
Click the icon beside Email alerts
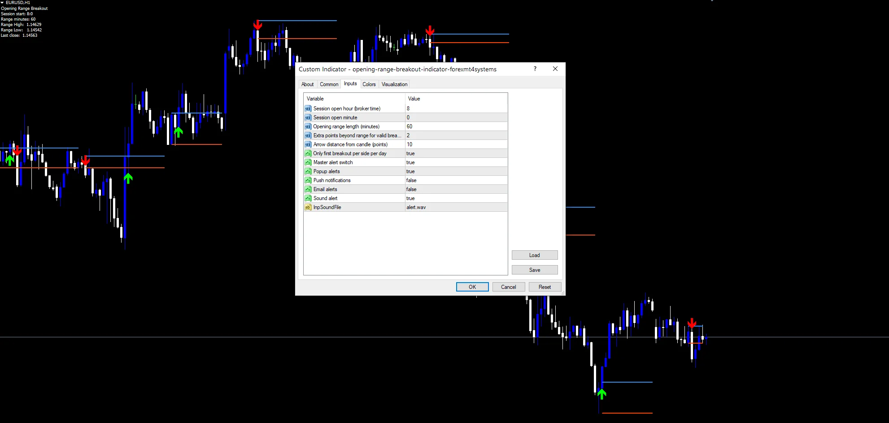(x=308, y=189)
